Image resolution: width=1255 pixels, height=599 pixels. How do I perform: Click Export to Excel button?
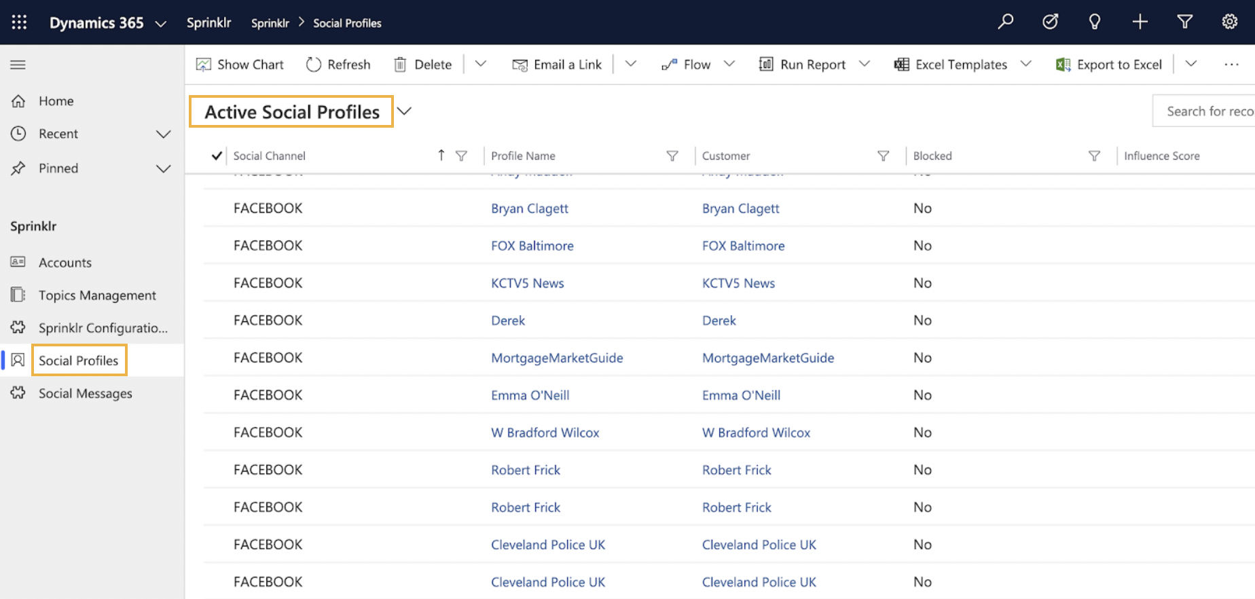click(x=1109, y=65)
